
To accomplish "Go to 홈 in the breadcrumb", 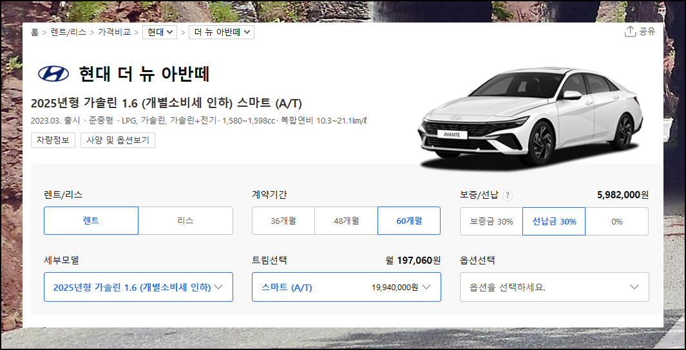I will (35, 32).
